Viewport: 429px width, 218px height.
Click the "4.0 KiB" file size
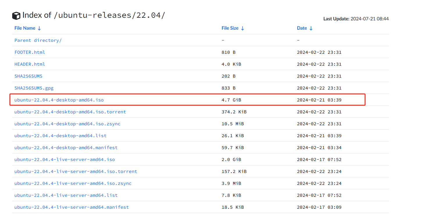231,64
